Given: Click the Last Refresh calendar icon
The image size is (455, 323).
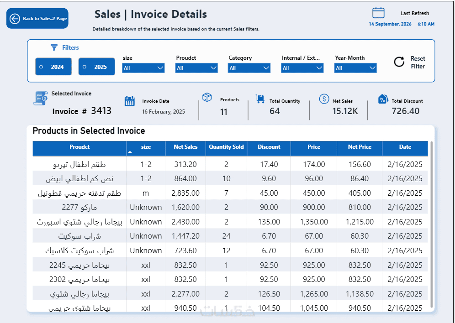Looking at the screenshot, I should pos(378,13).
